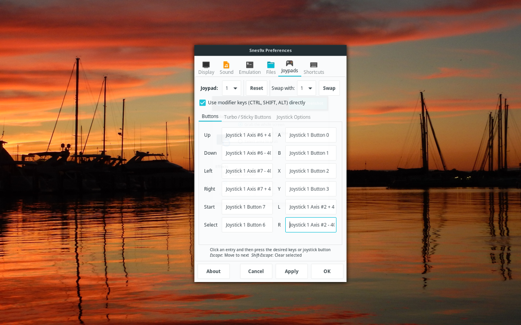Open the Joystick Options sub-tab
521x325 pixels.
293,117
